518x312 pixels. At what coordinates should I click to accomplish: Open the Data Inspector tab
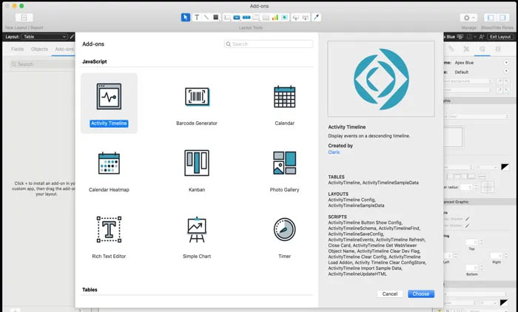coord(498,50)
